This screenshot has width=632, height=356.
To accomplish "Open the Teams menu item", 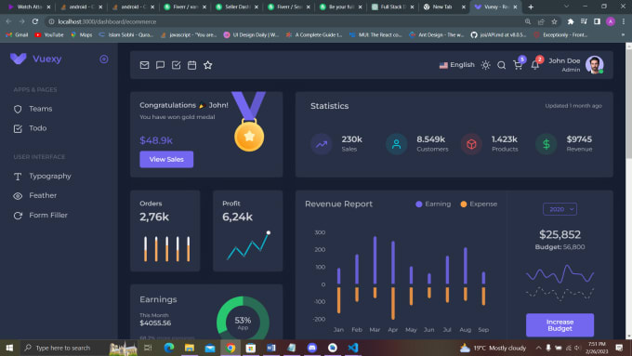I will click(x=40, y=109).
